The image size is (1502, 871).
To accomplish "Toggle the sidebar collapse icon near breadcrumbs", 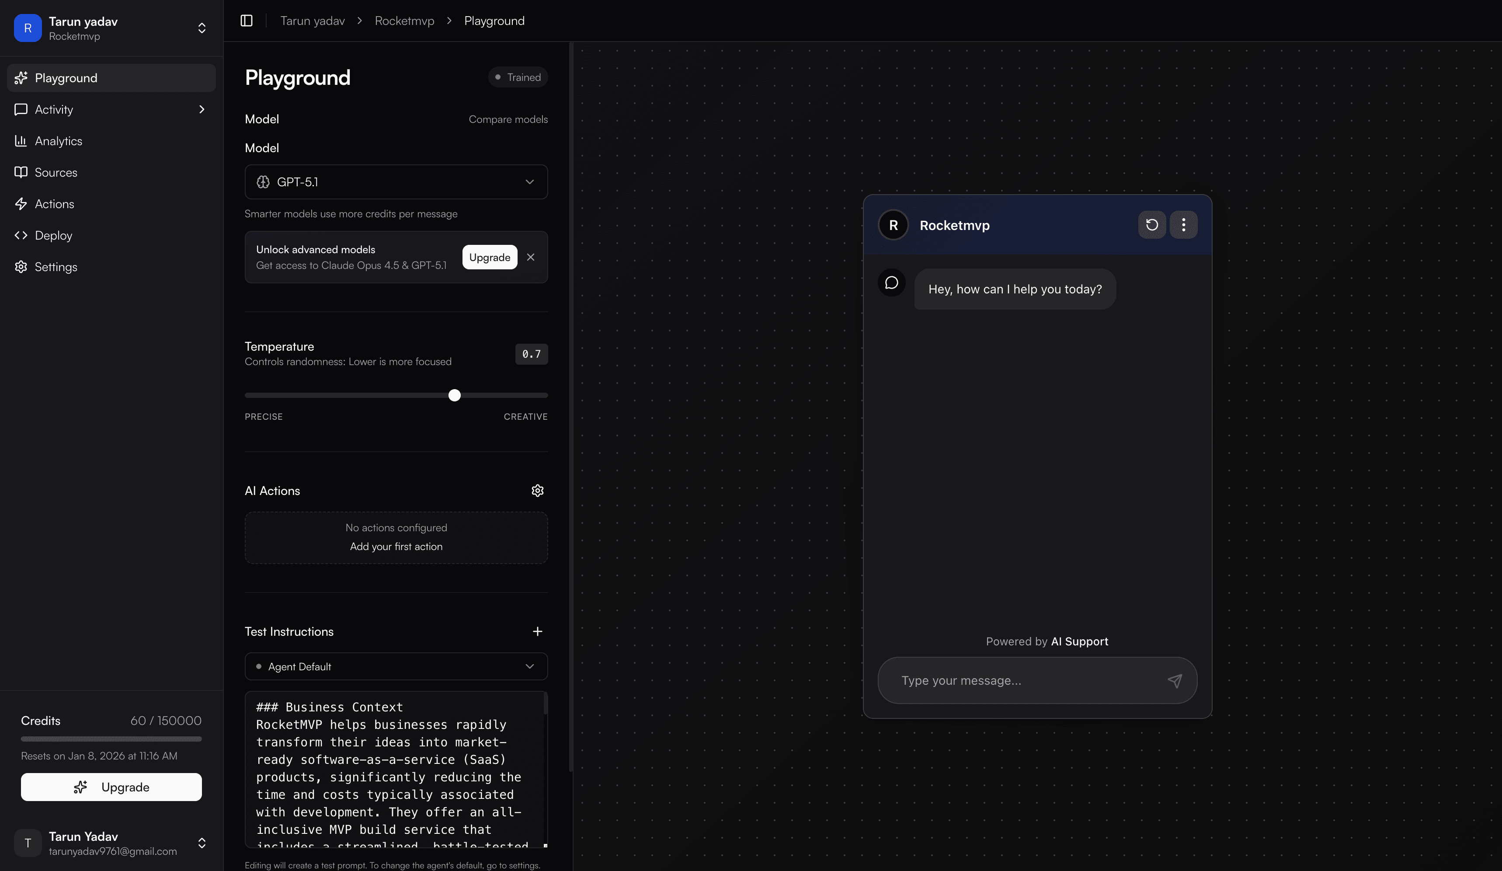I will coord(246,20).
